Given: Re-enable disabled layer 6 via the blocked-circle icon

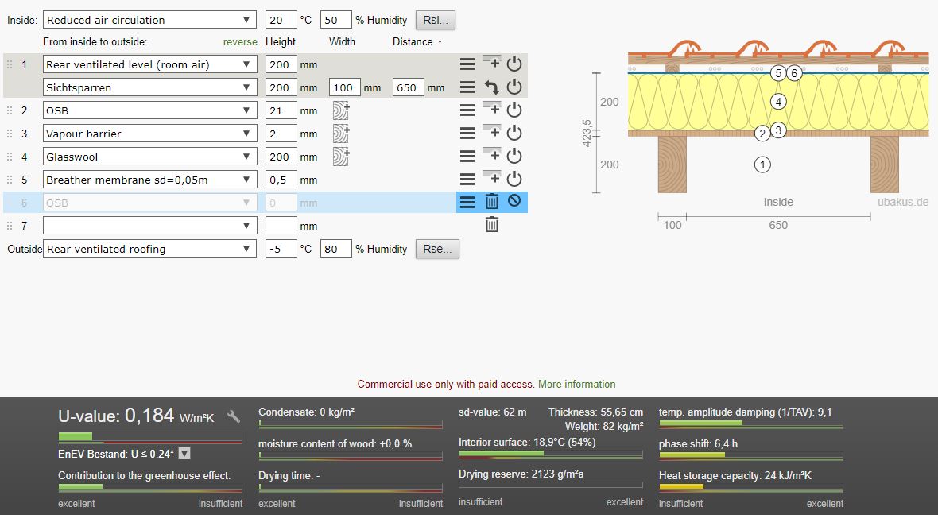Looking at the screenshot, I should click(x=514, y=202).
